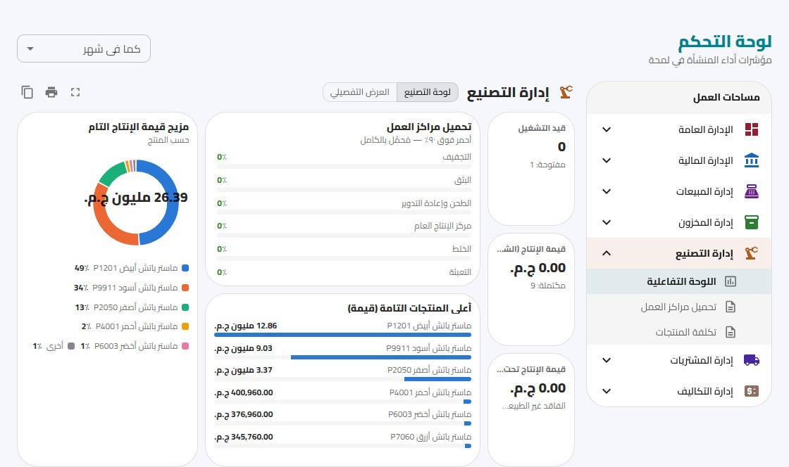Click the إدارة التصنيع robot arm sidebar icon
The width and height of the screenshot is (789, 467).
click(751, 253)
